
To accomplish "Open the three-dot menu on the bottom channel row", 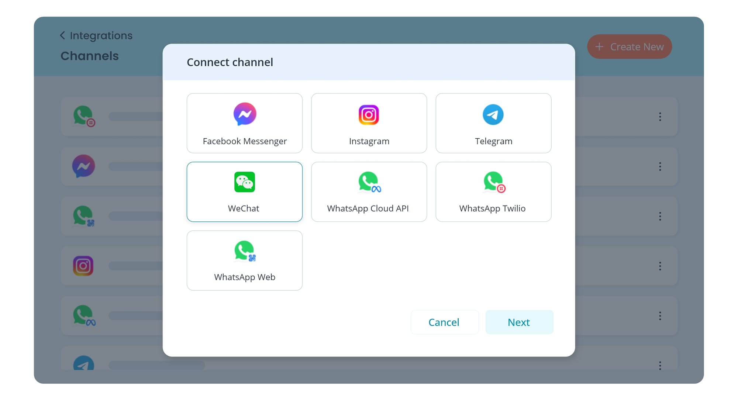I will coord(660,365).
